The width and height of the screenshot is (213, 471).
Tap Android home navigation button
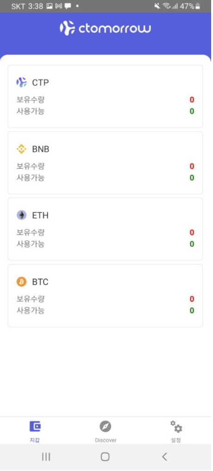click(x=105, y=457)
